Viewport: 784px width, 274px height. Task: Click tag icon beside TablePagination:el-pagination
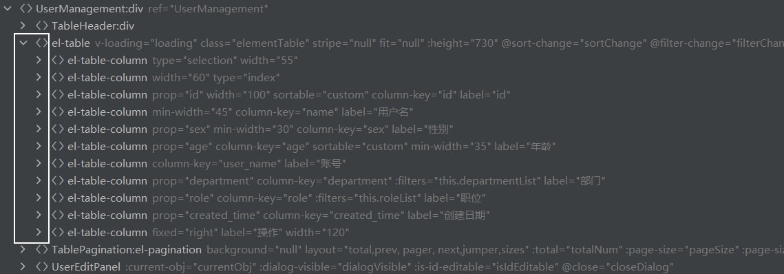click(42, 249)
